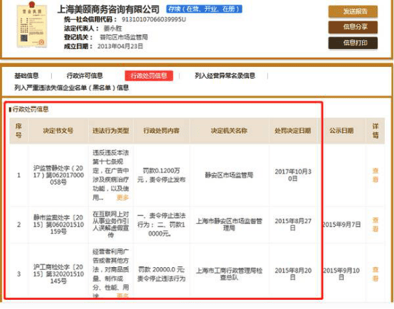
Task: Click the 信息分享 button
Action: [x=353, y=27]
